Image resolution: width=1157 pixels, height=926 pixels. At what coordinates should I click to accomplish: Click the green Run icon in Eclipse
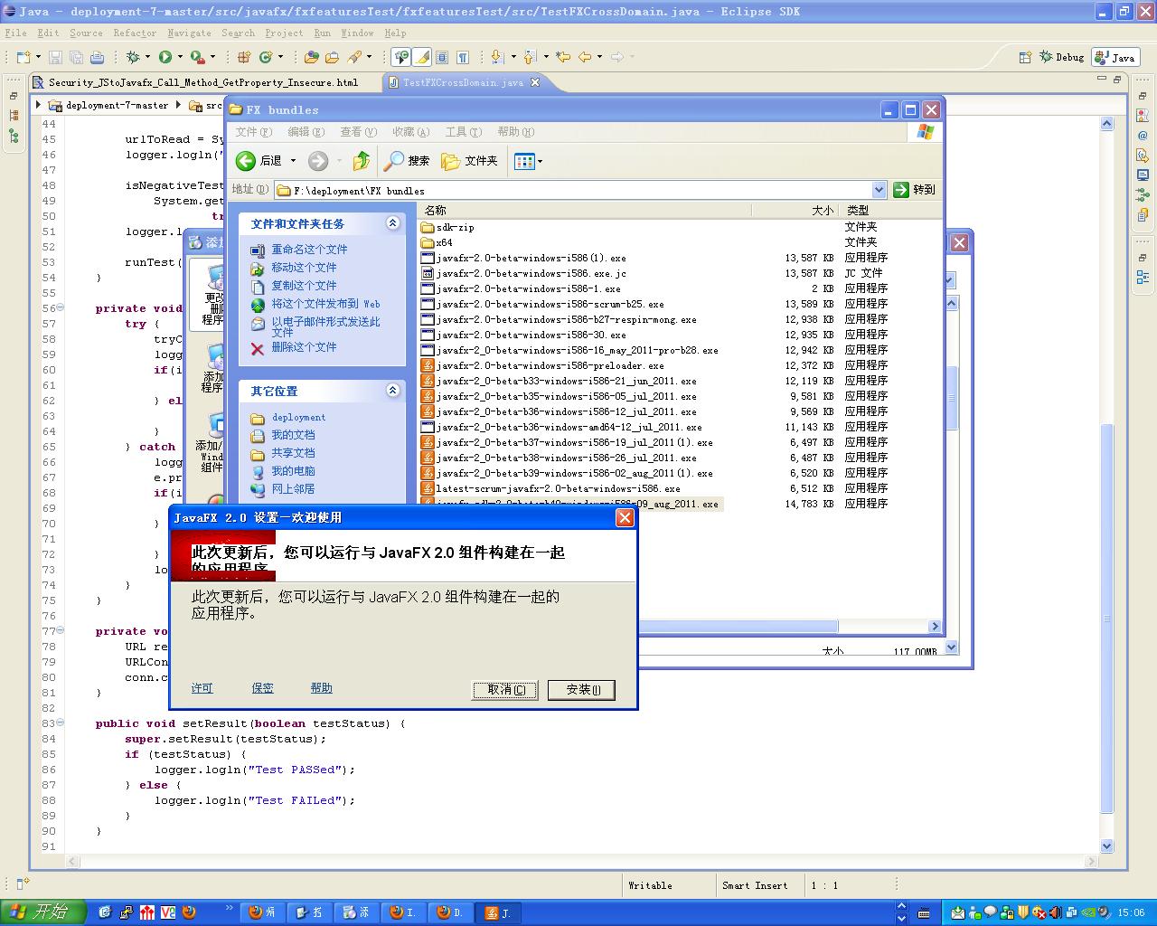165,57
